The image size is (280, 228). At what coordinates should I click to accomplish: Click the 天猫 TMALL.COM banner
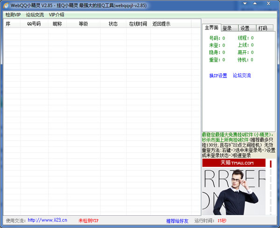coord(234,163)
